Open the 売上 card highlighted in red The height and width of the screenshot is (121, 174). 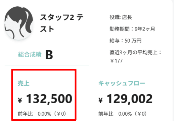tap(44, 95)
